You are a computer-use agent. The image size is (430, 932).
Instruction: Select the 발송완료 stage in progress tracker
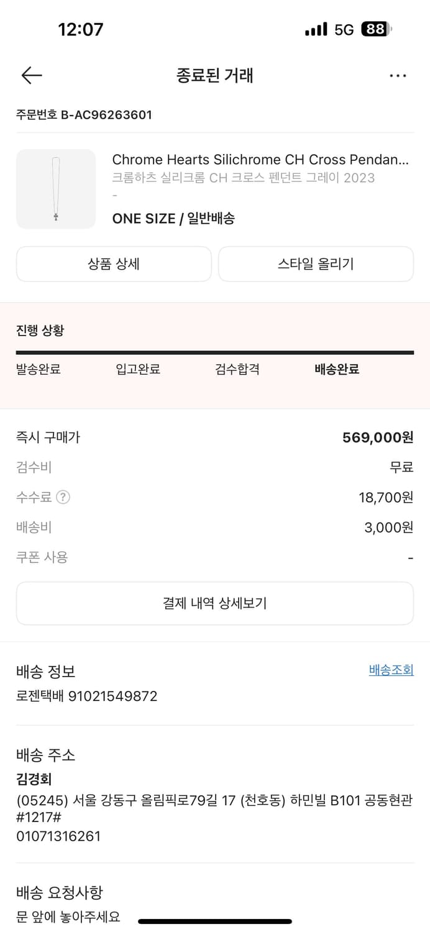37,368
